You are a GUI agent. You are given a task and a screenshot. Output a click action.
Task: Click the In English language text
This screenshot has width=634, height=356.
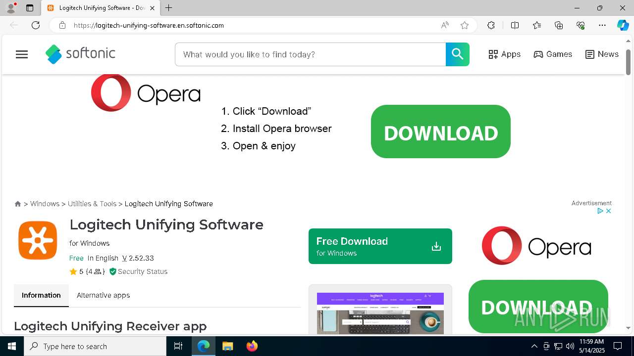click(x=103, y=258)
